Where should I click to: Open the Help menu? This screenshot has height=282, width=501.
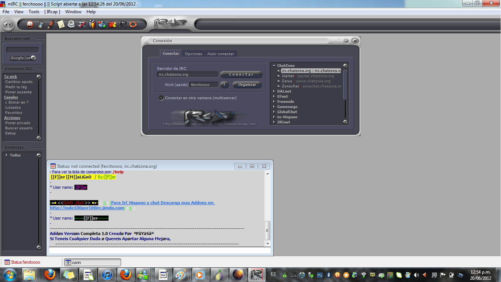click(x=91, y=12)
